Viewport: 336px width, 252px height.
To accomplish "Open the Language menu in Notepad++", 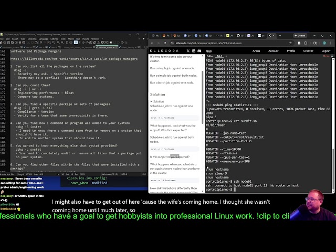I will [x=43, y=39].
